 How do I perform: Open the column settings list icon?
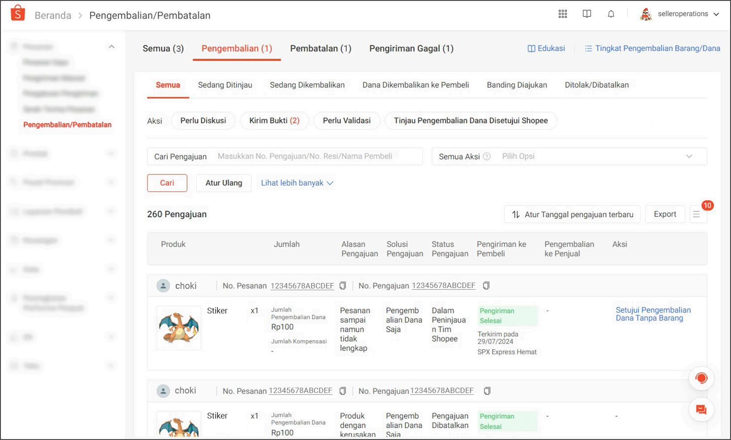[x=697, y=215]
